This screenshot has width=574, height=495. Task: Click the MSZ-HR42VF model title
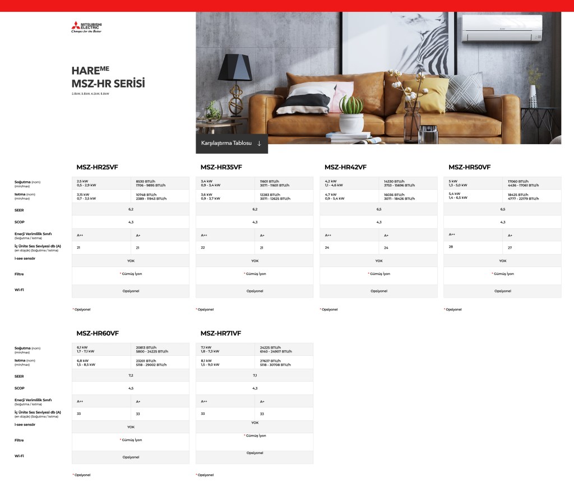pos(345,167)
